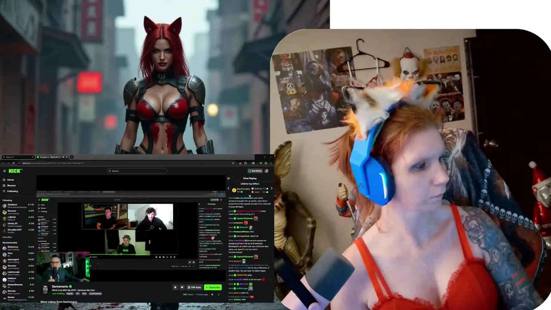This screenshot has height=310, width=551.
Task: Show previous top gifters with left arrow
Action: click(x=229, y=189)
